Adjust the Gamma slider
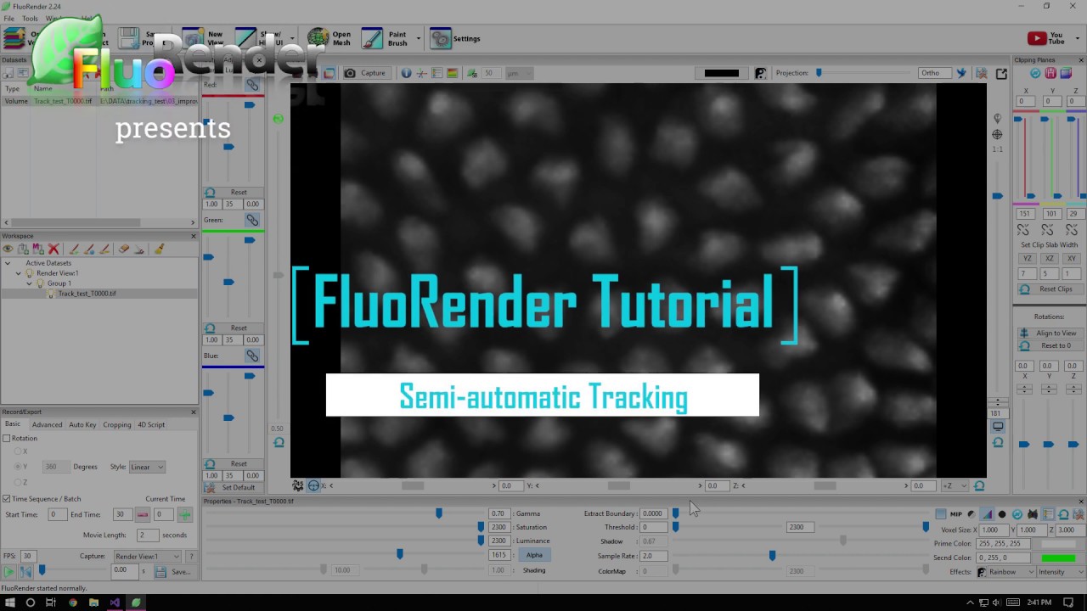The image size is (1087, 611). click(x=345, y=513)
